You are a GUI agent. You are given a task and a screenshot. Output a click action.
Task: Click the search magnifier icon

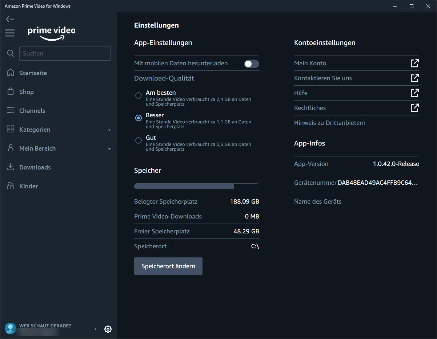11,53
